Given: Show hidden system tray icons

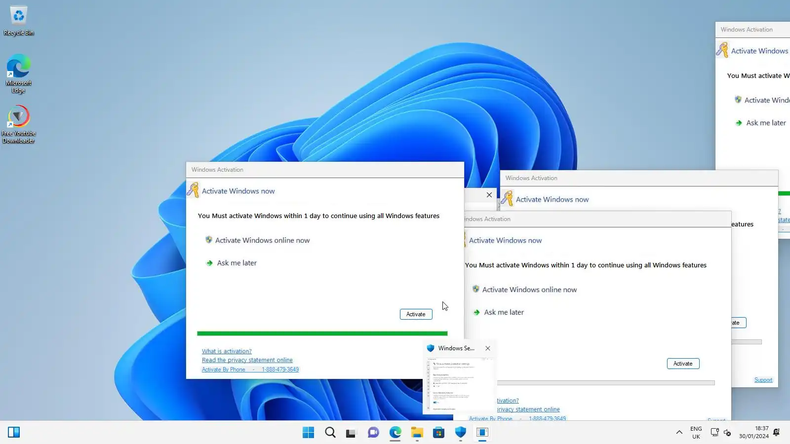Looking at the screenshot, I should (x=679, y=433).
